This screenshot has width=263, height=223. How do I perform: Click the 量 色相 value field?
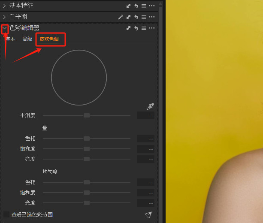pyautogui.click(x=146, y=139)
